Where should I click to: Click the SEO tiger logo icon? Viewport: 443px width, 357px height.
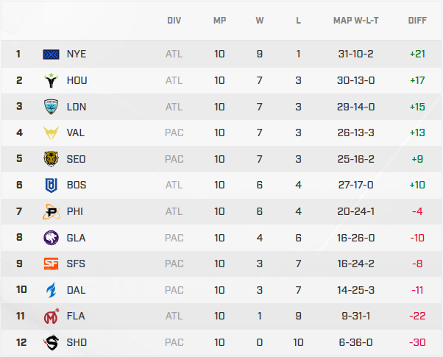point(51,159)
